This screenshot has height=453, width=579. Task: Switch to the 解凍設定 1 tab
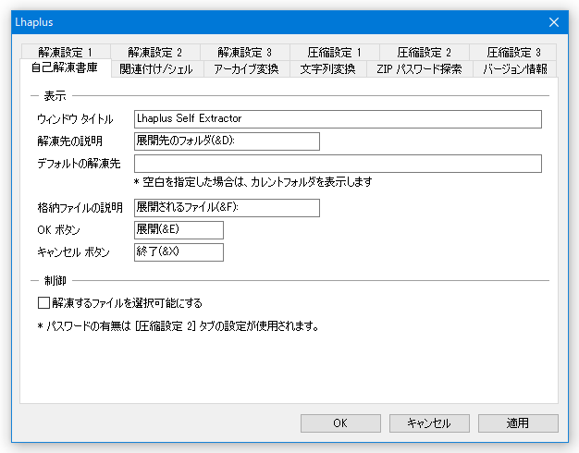(x=66, y=53)
